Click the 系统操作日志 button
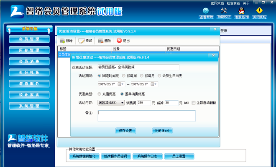Screen dimensions: 276x167 click(147, 156)
